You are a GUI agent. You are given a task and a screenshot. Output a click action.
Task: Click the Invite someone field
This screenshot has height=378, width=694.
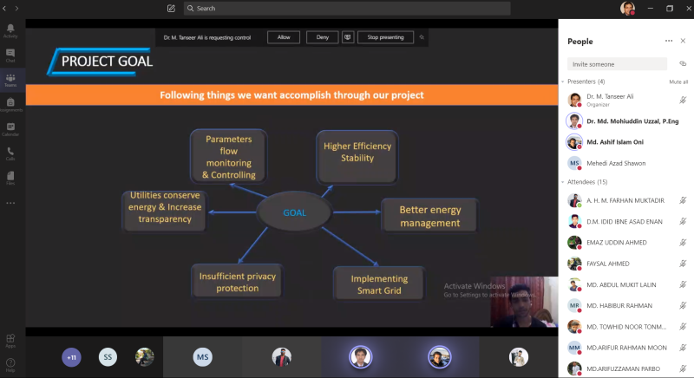pos(617,64)
